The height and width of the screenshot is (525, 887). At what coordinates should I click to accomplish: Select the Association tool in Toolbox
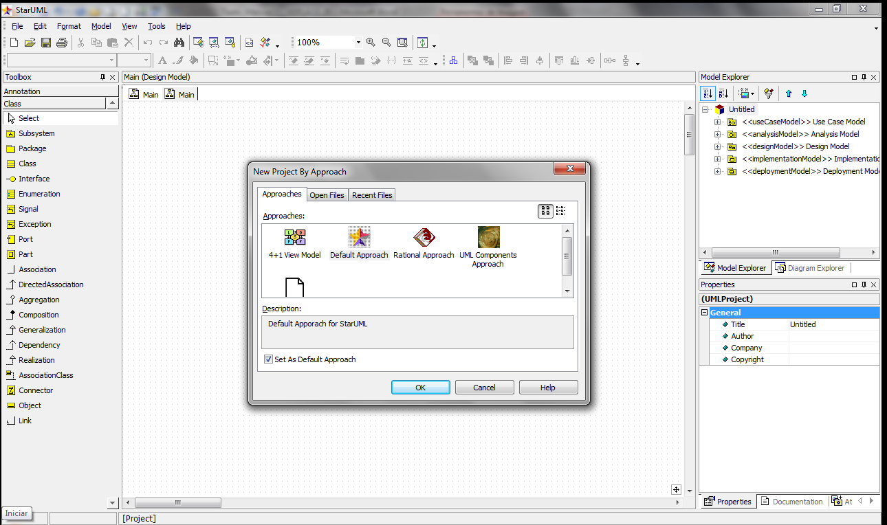pyautogui.click(x=37, y=269)
